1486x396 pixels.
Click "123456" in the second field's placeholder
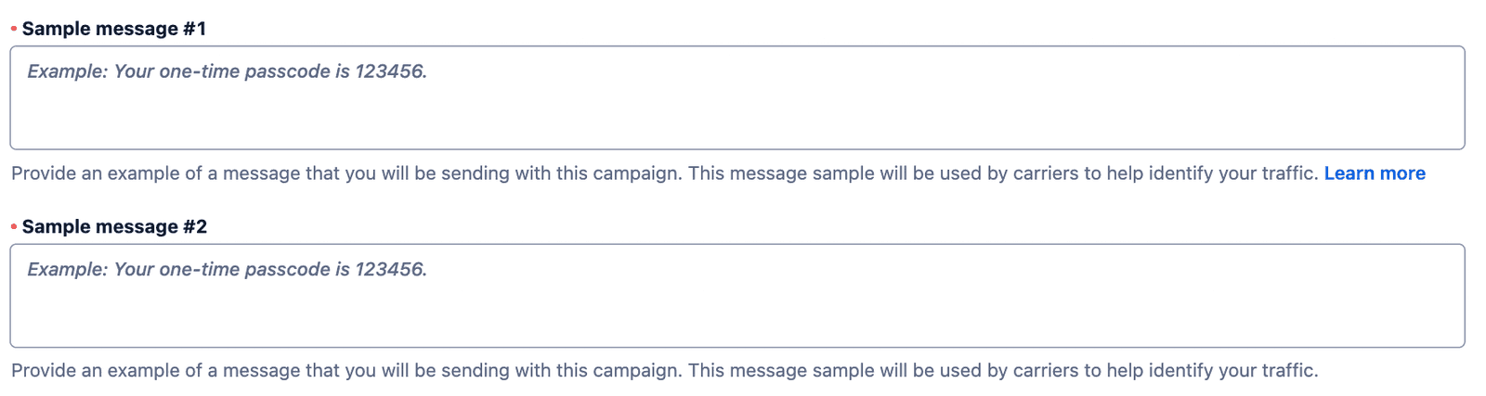389,269
